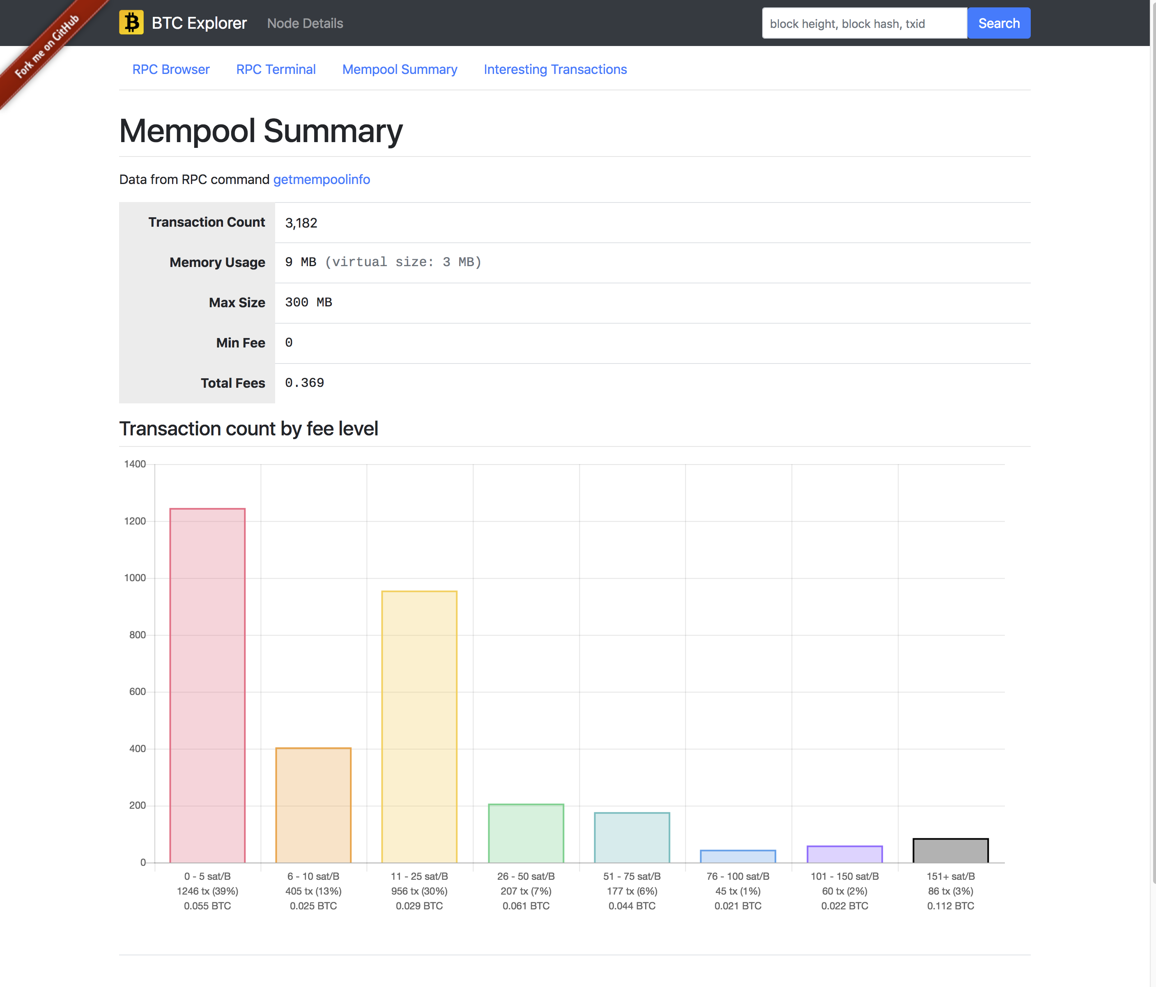1156x987 pixels.
Task: Select the Mempool Summary tab
Action: coord(400,69)
